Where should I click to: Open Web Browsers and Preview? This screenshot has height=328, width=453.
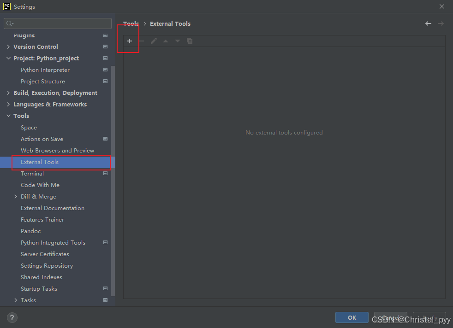tap(58, 150)
